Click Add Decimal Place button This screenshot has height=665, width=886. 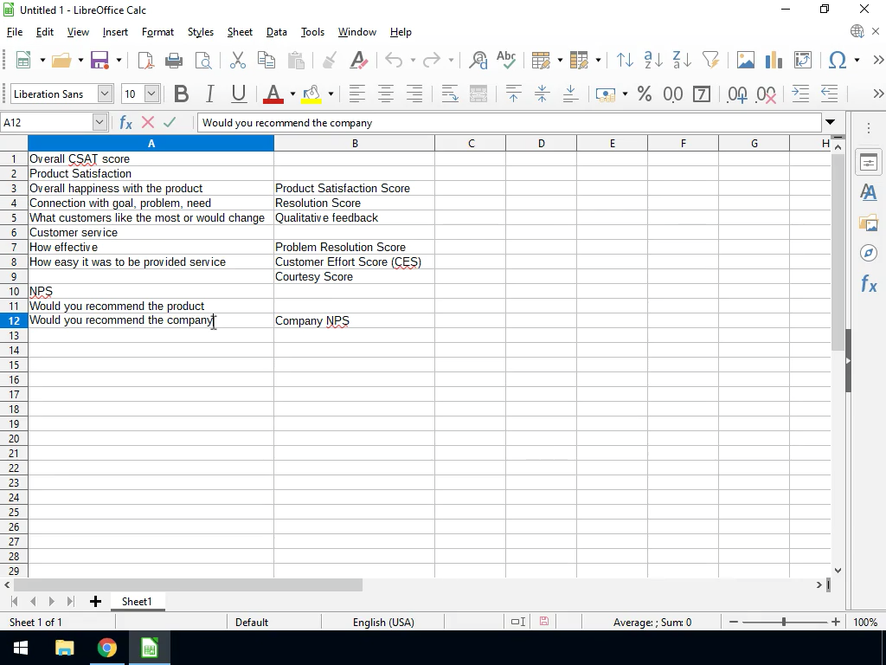[x=737, y=94]
